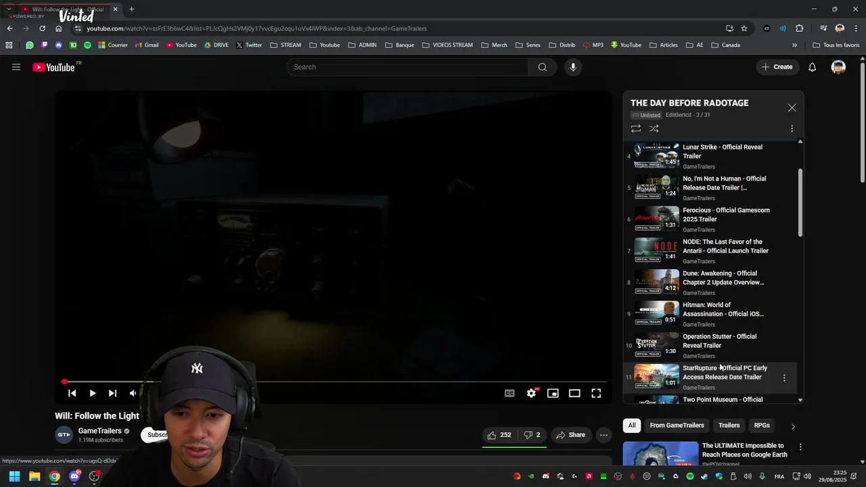Like the video with 252 likes

499,435
